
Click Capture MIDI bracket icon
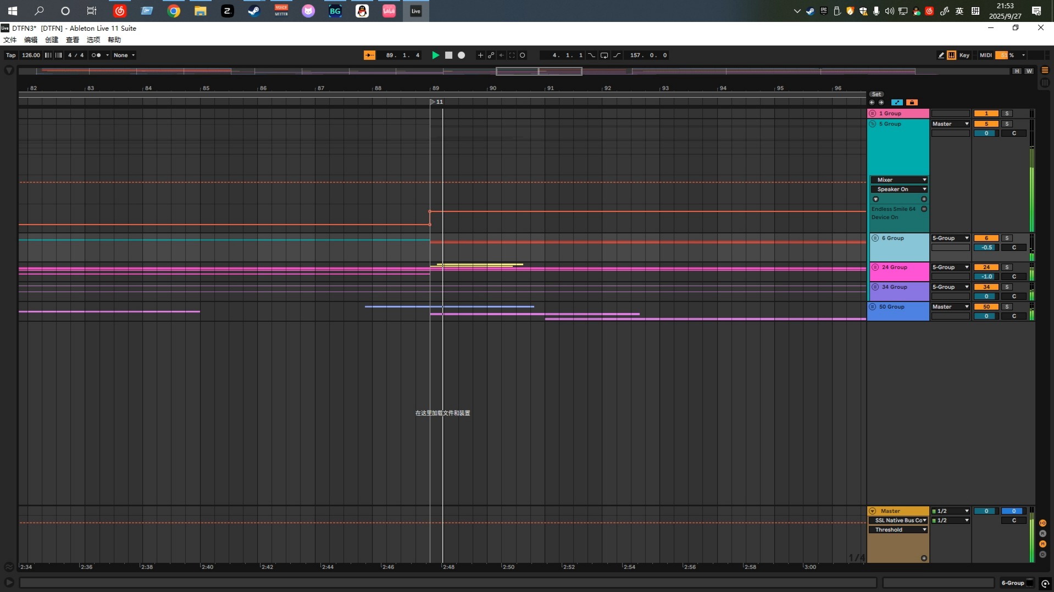[x=512, y=55]
